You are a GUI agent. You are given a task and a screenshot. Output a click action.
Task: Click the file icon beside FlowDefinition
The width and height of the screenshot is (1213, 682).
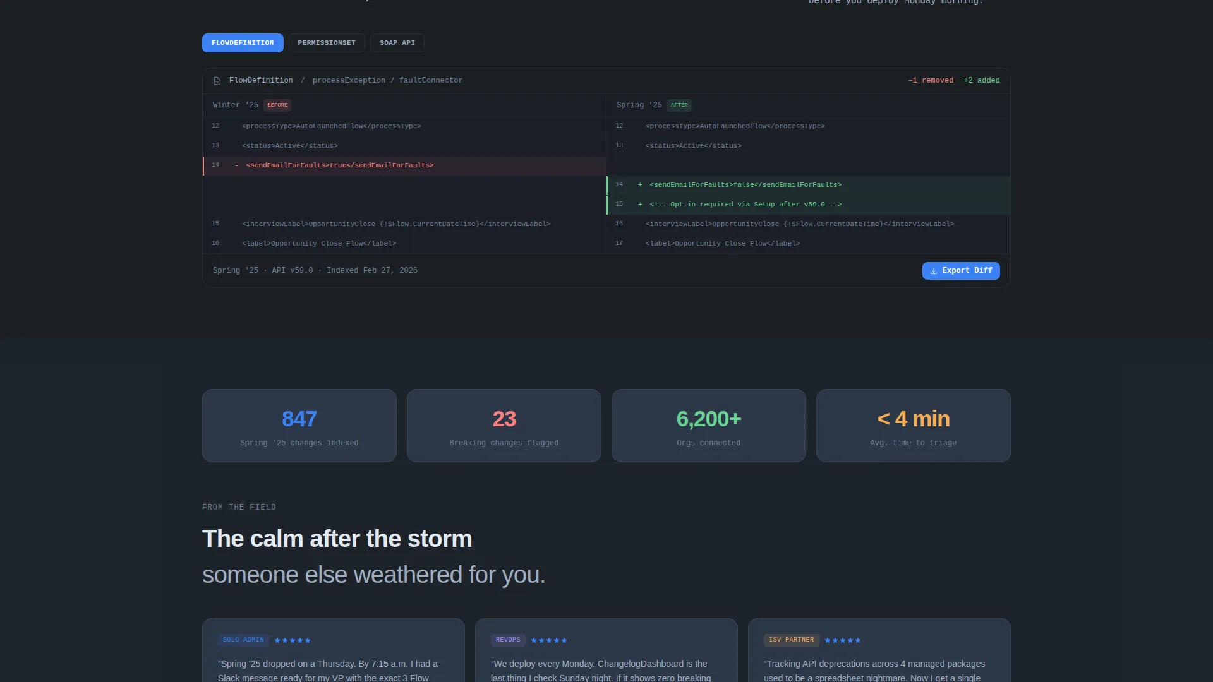click(x=217, y=81)
